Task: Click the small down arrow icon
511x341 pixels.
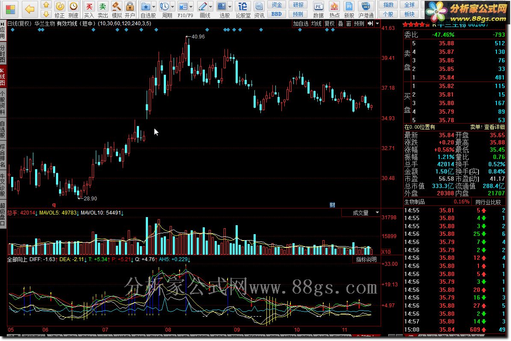Action: tap(46, 14)
